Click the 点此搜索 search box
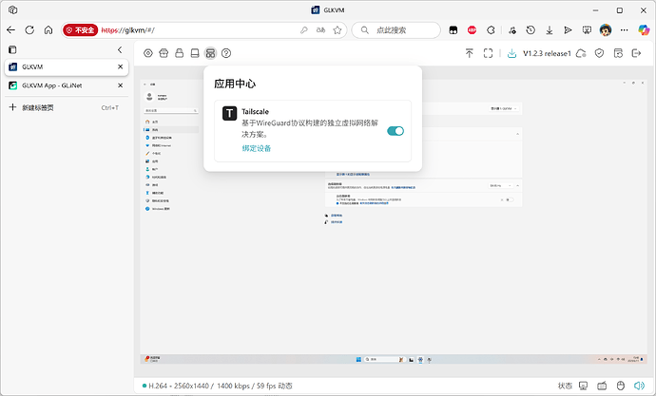The height and width of the screenshot is (396, 656). click(x=399, y=30)
